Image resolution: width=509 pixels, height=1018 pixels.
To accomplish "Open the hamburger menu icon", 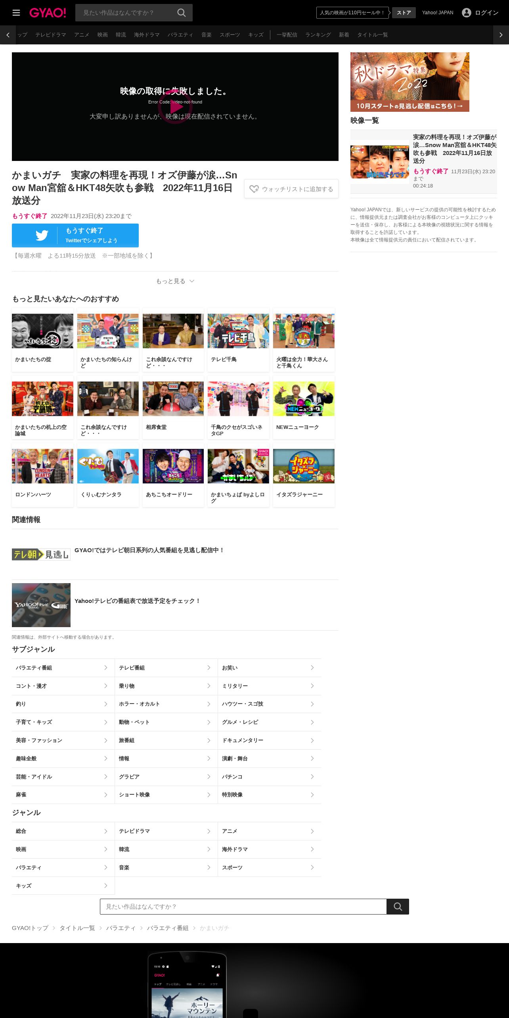I will 16,13.
